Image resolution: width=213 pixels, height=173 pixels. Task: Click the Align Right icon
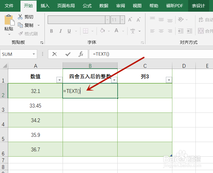170,31
